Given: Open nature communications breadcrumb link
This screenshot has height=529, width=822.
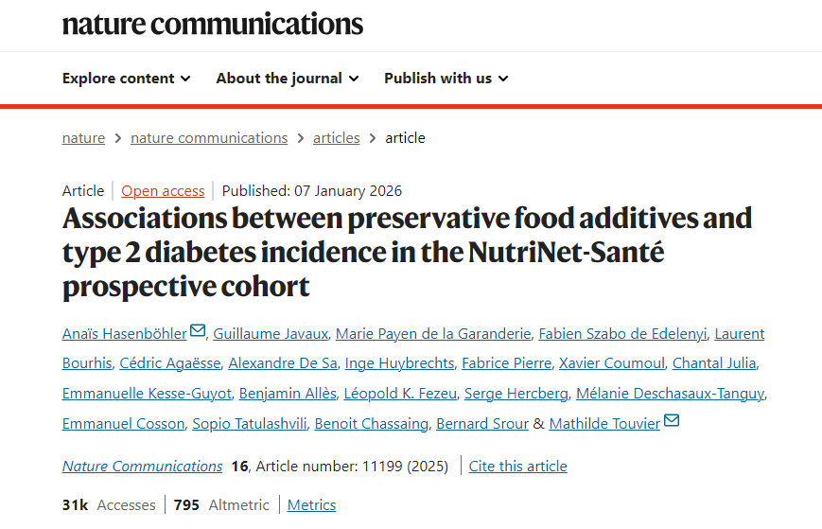Looking at the screenshot, I should pyautogui.click(x=209, y=138).
